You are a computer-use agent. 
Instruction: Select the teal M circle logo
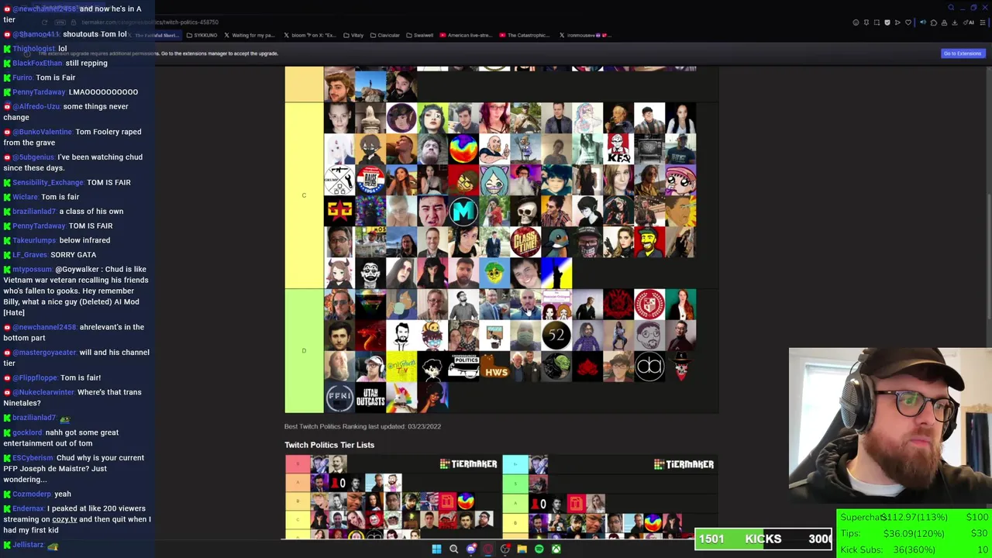coord(463,211)
